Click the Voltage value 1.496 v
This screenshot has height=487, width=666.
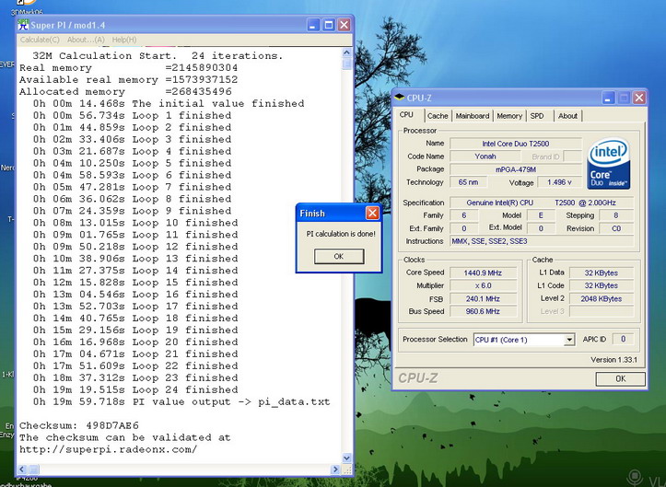point(559,182)
